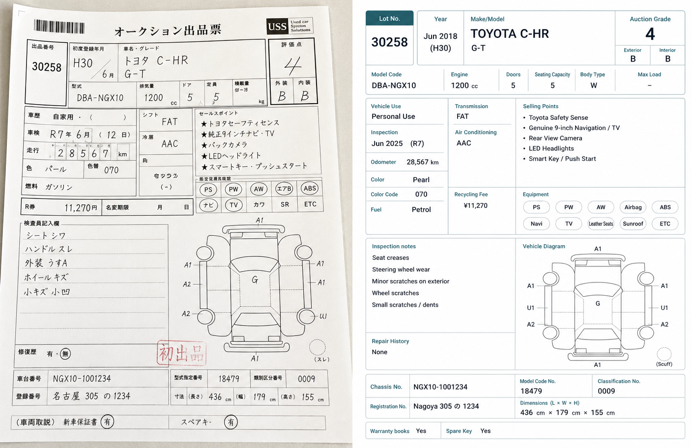
Task: Click the Registration No. Nagoya 305 の 1234
Action: (x=446, y=406)
